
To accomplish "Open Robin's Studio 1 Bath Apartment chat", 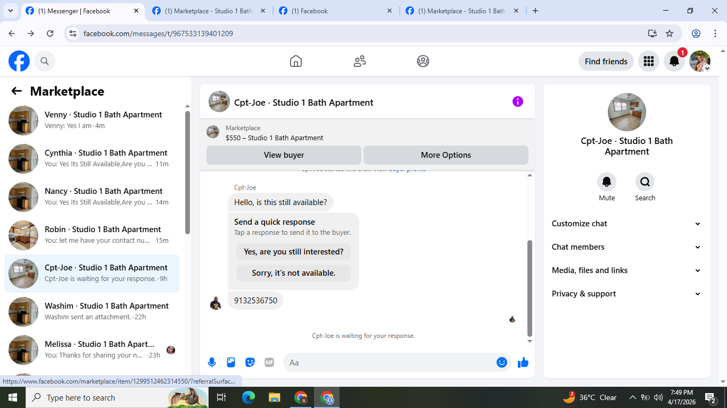I will [92, 235].
